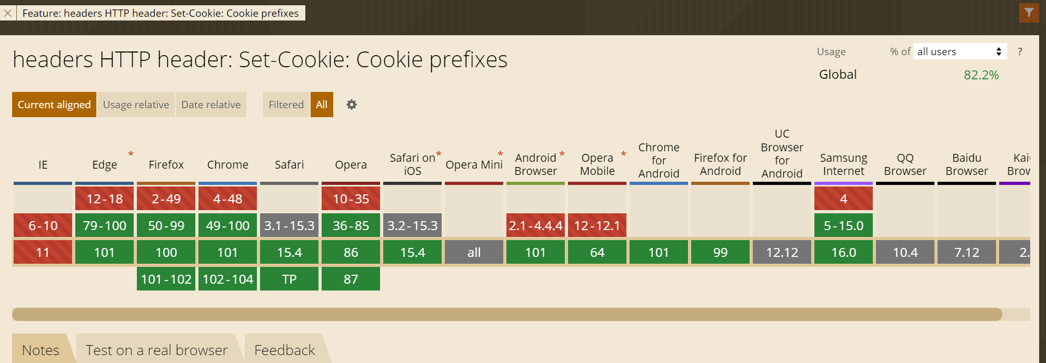Image resolution: width=1046 pixels, height=363 pixels.
Task: Click the horizontal scrollbar below the table
Action: tap(510, 314)
